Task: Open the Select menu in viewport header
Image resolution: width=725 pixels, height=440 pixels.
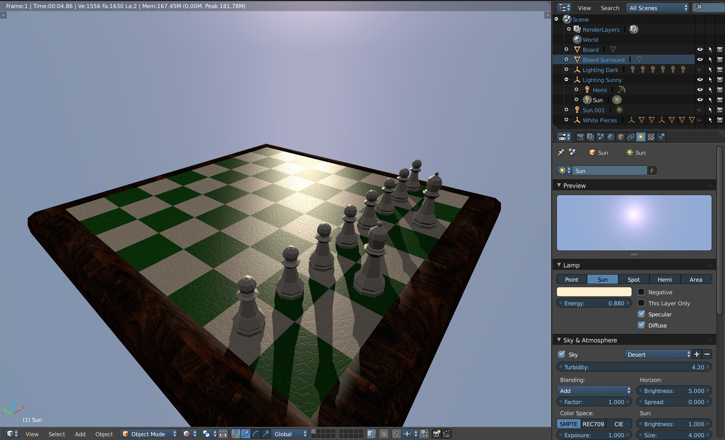Action: click(x=57, y=434)
